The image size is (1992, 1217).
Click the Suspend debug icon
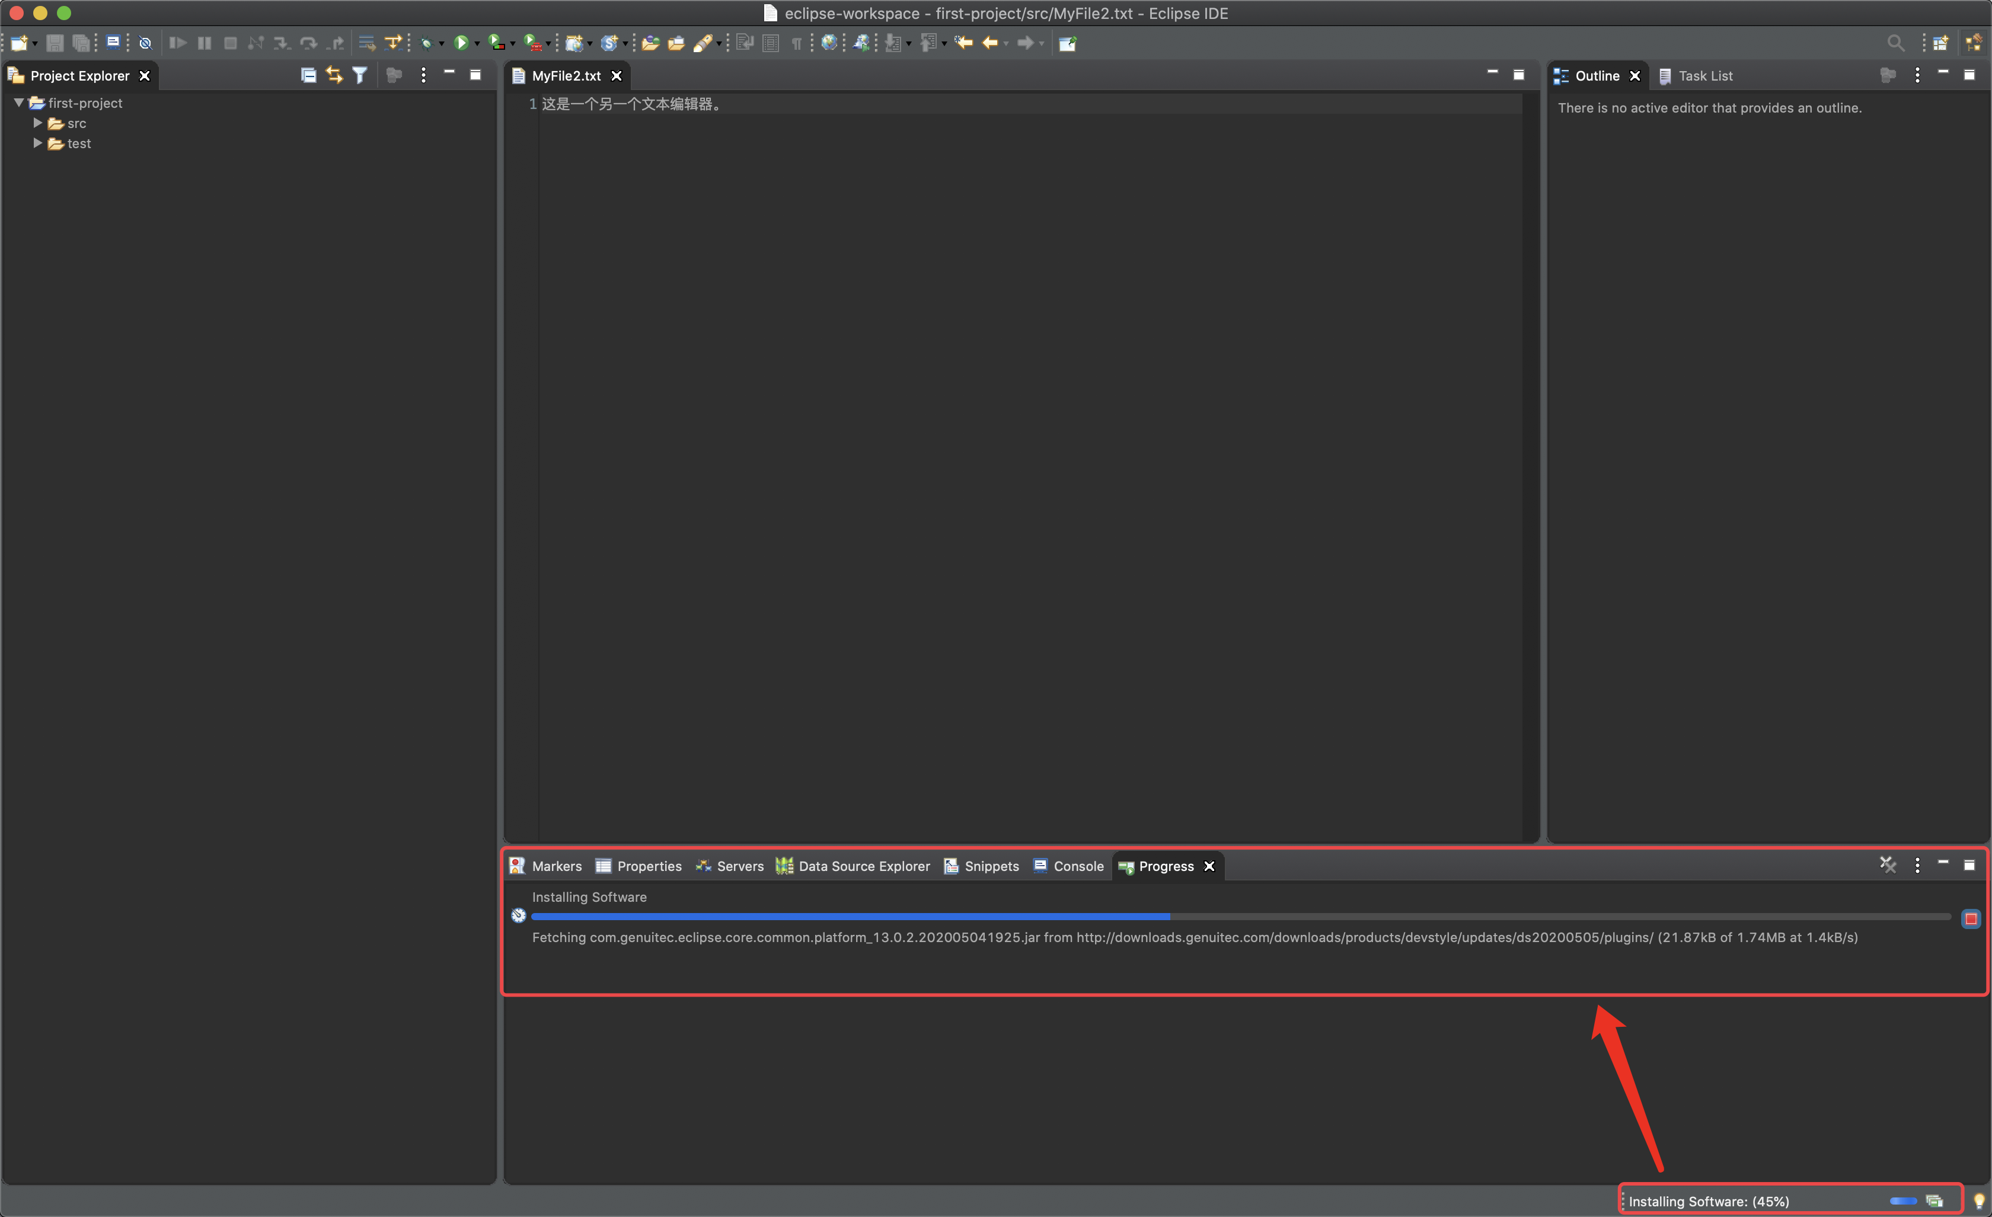205,43
